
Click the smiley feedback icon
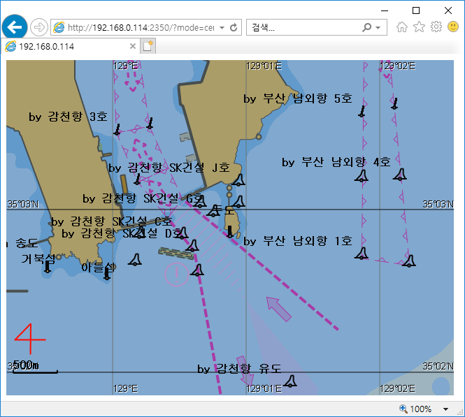point(453,27)
